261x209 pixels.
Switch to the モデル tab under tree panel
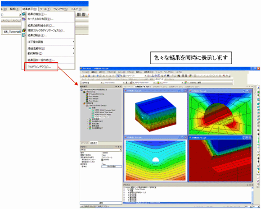tap(85, 143)
